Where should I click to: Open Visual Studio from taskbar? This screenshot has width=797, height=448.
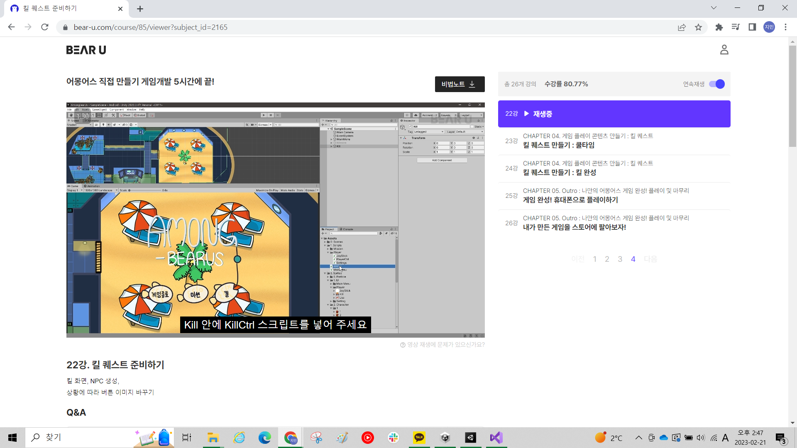pos(496,437)
